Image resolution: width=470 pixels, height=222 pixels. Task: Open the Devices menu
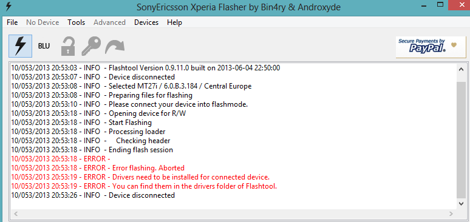click(x=146, y=22)
